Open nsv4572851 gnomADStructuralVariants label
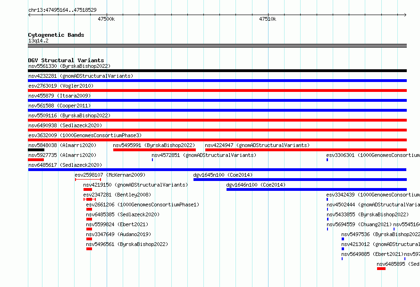 pyautogui.click(x=204, y=155)
